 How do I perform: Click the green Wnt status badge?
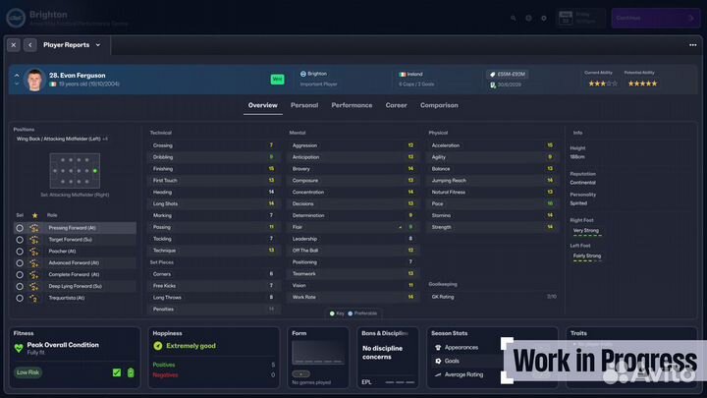[277, 80]
